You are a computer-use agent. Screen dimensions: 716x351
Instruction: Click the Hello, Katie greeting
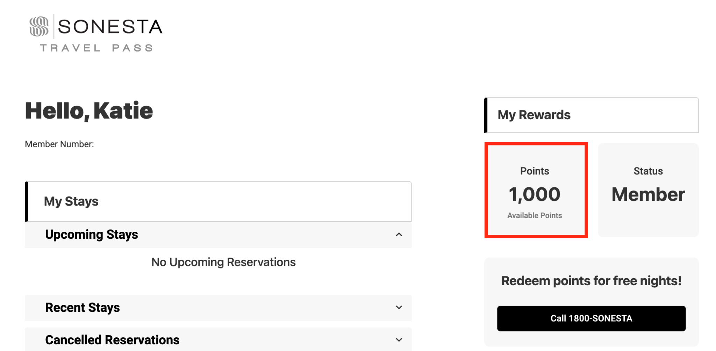89,111
